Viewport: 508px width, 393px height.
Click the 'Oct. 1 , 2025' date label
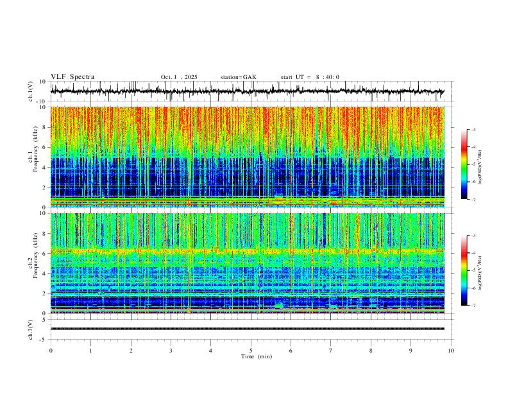179,77
